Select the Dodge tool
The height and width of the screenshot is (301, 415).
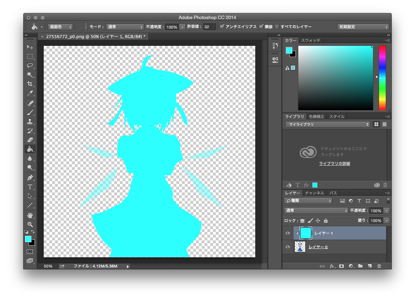point(30,167)
